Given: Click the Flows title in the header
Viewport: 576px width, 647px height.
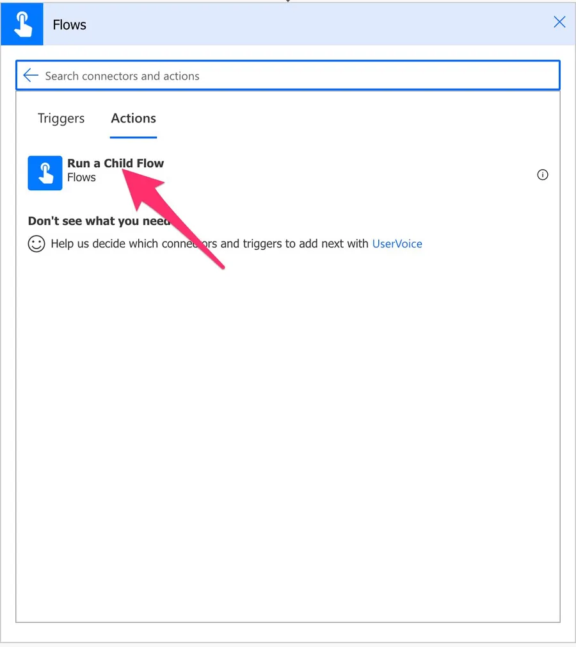Looking at the screenshot, I should (x=69, y=25).
